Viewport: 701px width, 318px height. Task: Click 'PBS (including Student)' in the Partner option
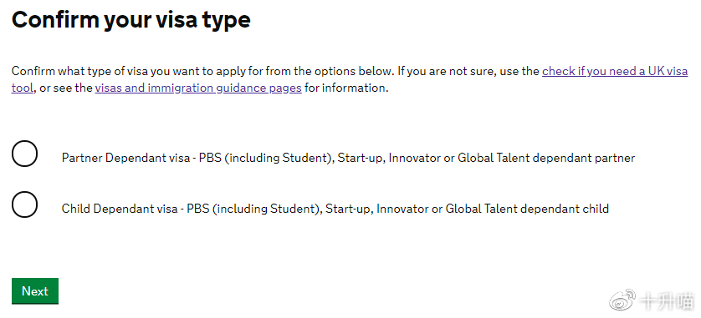tap(267, 158)
